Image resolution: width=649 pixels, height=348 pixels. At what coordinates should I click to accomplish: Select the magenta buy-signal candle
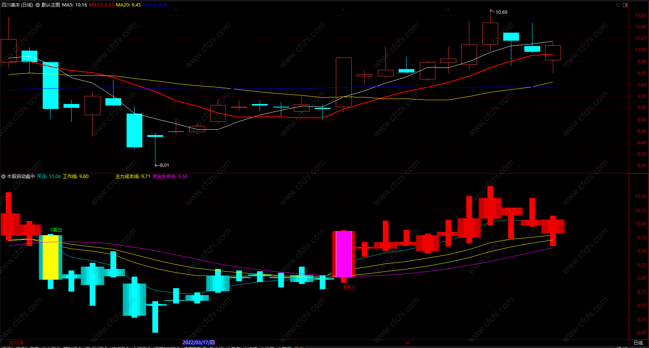(344, 254)
